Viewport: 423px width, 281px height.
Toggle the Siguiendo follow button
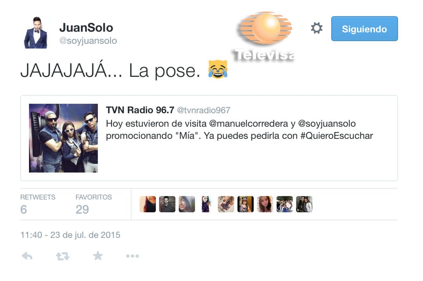pyautogui.click(x=365, y=29)
